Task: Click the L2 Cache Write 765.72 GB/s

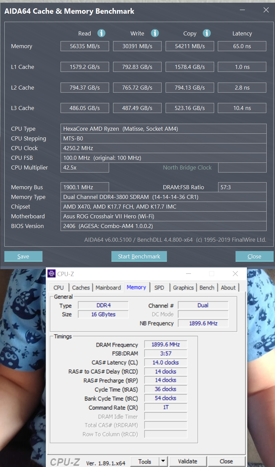Action: (137, 88)
